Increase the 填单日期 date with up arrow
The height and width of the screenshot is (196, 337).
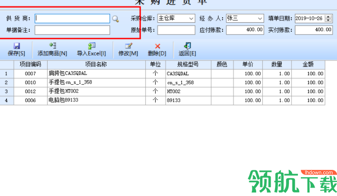coord(329,16)
